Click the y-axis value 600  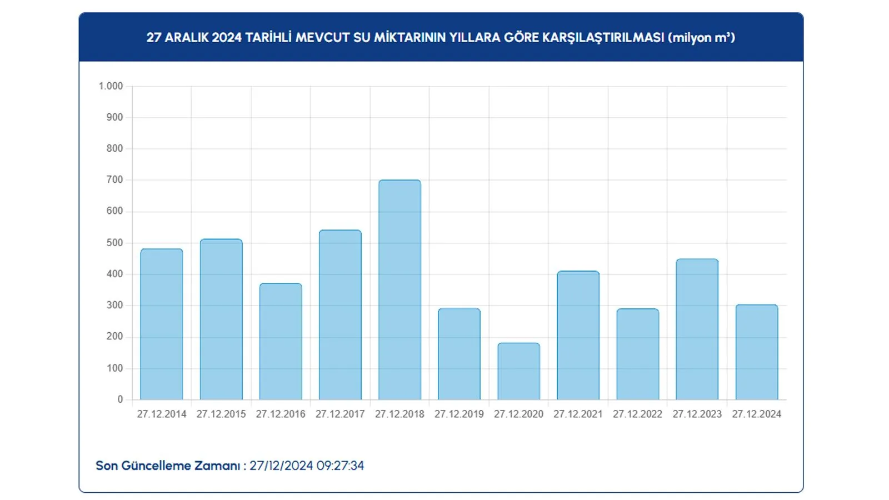[x=114, y=211]
